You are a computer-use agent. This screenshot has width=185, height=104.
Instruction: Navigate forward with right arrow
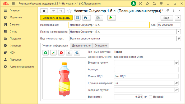click(61, 11)
